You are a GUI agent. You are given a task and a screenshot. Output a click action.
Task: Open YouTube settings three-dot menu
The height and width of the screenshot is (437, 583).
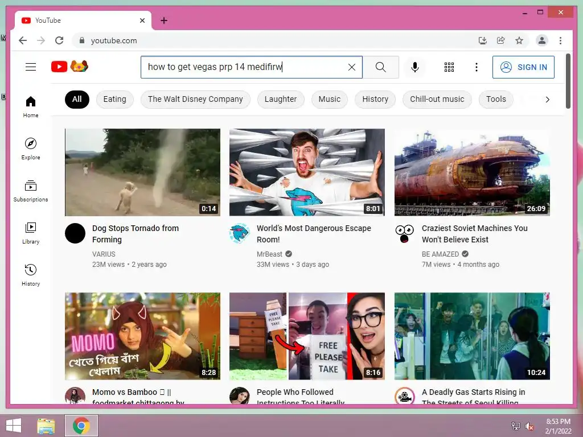click(477, 67)
